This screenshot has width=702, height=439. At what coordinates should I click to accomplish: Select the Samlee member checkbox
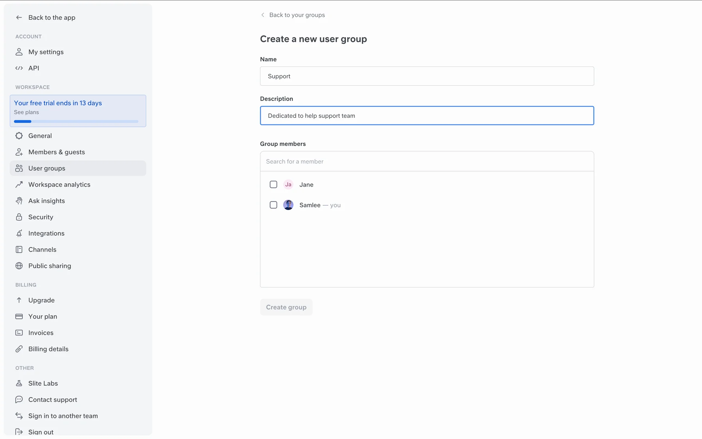(x=273, y=205)
